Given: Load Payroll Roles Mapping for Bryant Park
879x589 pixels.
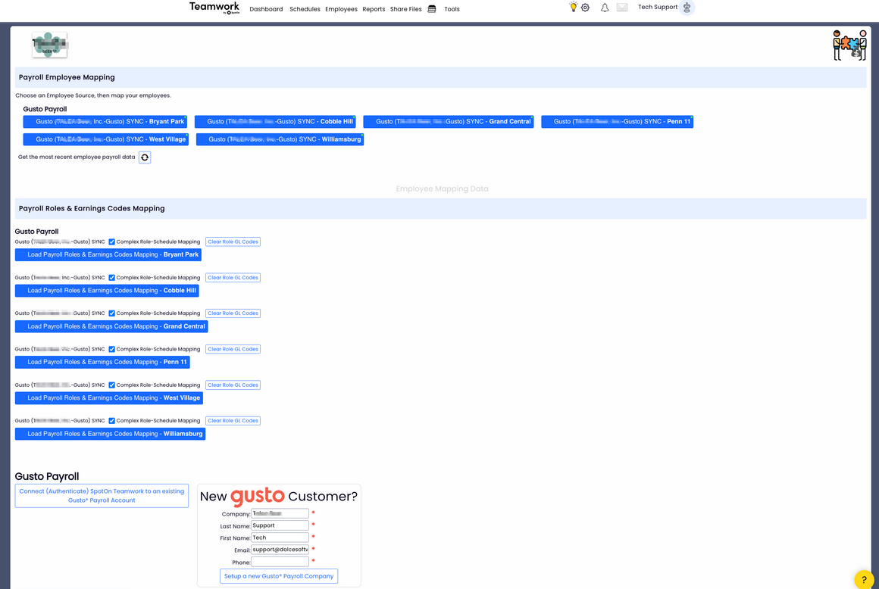Looking at the screenshot, I should click(108, 254).
